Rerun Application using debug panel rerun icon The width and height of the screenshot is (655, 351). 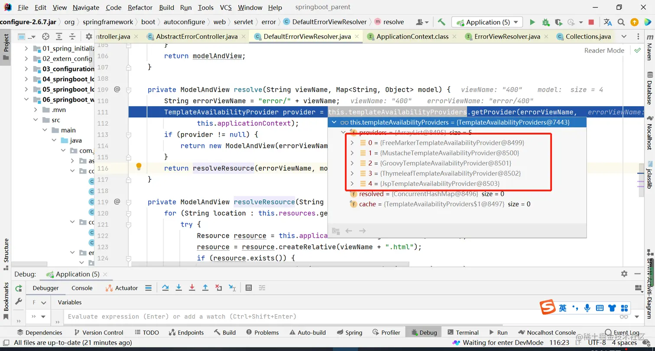click(18, 288)
